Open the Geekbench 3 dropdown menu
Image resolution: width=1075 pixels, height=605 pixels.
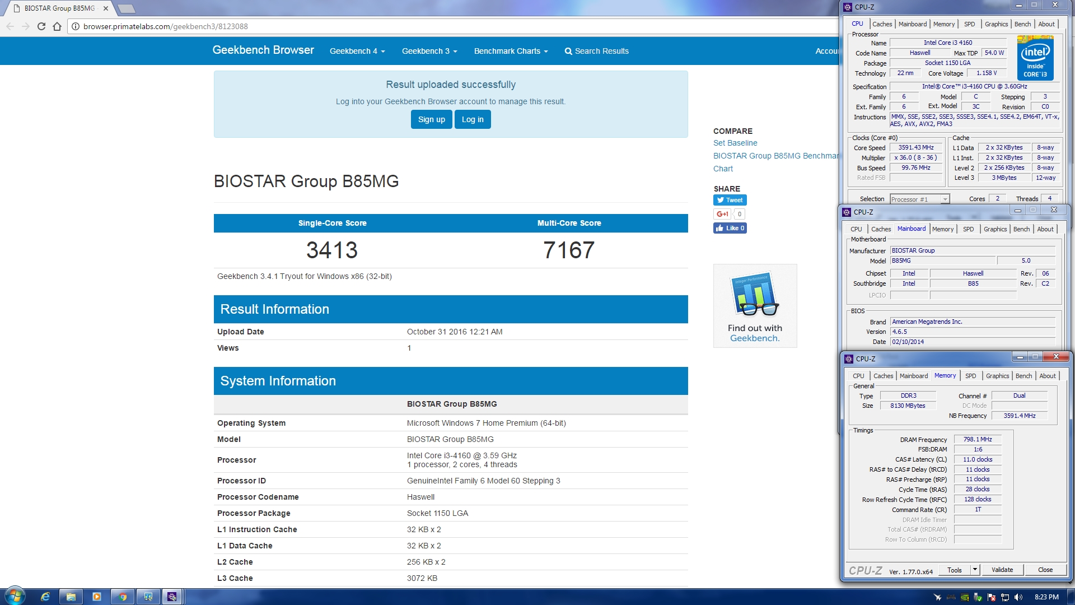coord(429,51)
